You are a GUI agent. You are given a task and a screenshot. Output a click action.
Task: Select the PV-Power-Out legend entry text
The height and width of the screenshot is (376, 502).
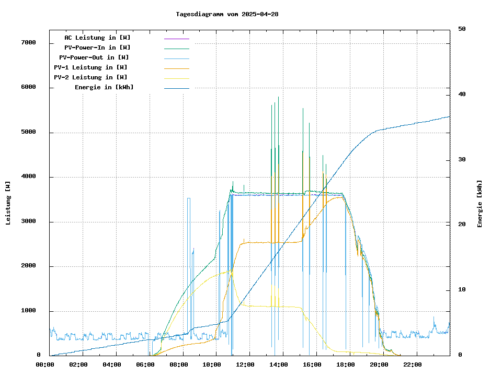click(95, 57)
